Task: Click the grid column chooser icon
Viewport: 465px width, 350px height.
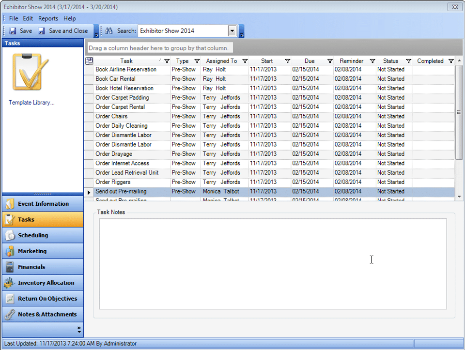Action: tap(89, 61)
